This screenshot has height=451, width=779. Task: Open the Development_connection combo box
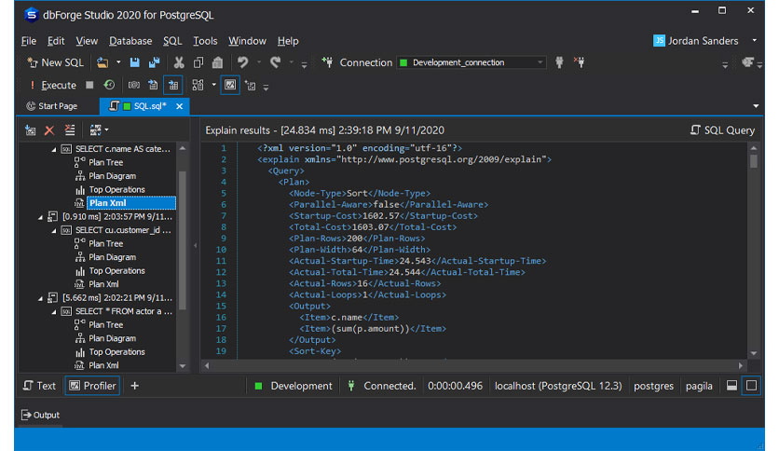471,62
